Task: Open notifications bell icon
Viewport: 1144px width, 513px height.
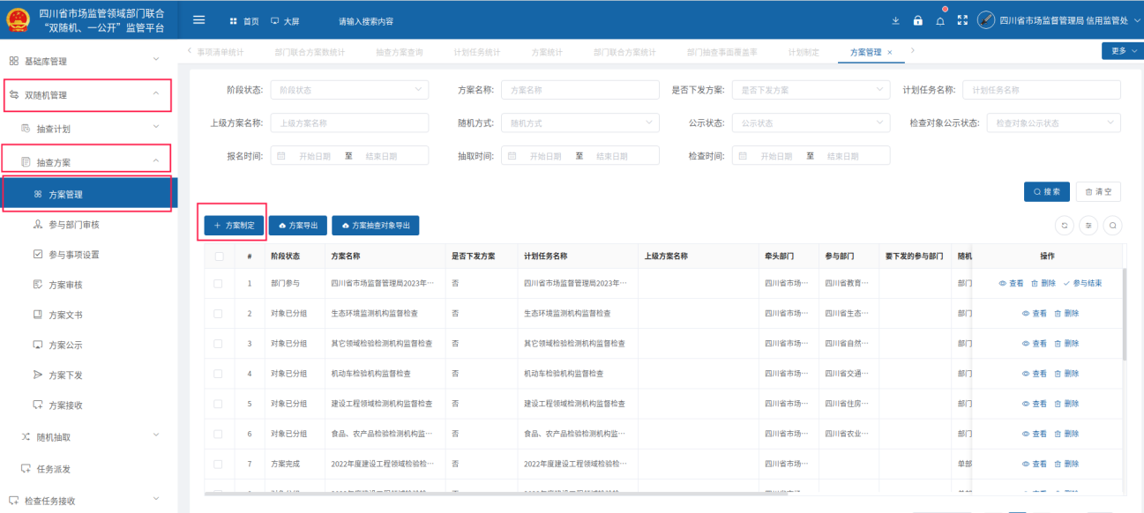Action: 940,21
